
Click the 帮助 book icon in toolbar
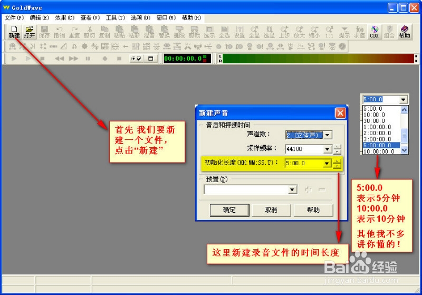pyautogui.click(x=404, y=32)
